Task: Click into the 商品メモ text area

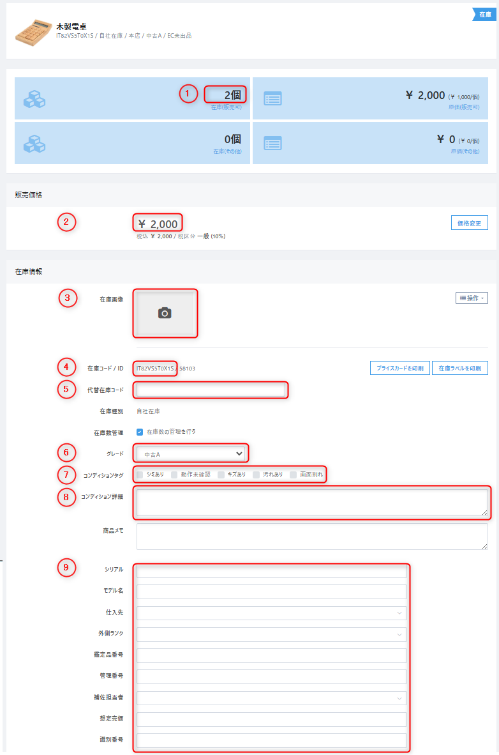Action: [x=312, y=537]
